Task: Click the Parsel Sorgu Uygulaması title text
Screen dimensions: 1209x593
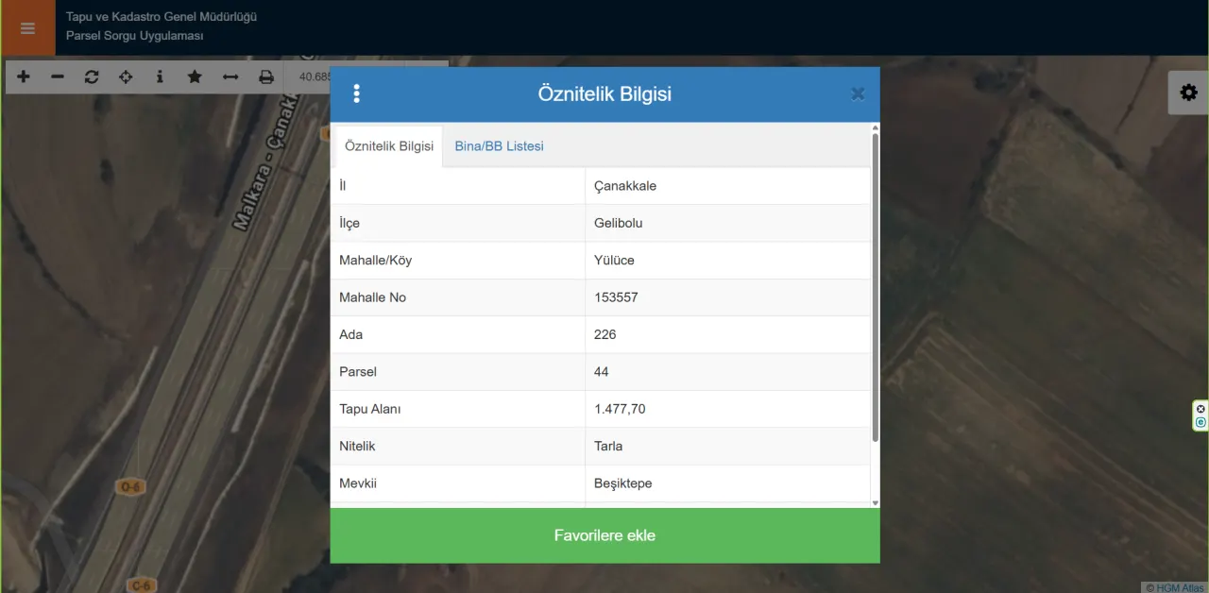Action: [x=135, y=36]
